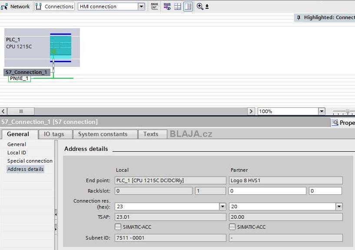Click the Network mode button
Viewport: 355px width, 250px height.
pyautogui.click(x=15, y=7)
